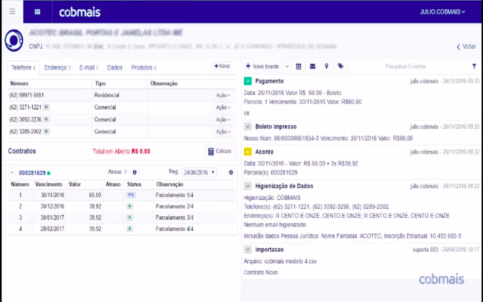Select the due date 28/02/2017
The height and width of the screenshot is (302, 483).
point(52,229)
